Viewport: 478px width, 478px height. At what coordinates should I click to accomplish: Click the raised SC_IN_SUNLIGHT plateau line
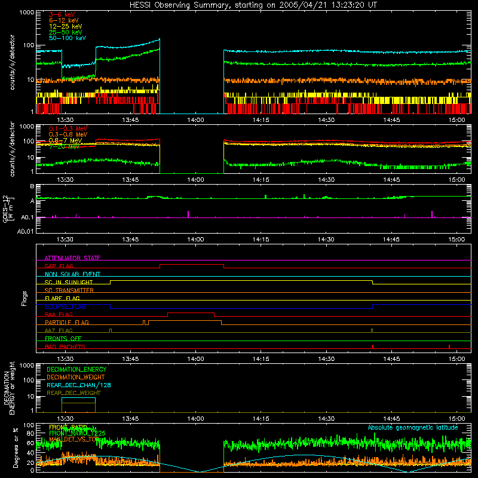(241, 280)
